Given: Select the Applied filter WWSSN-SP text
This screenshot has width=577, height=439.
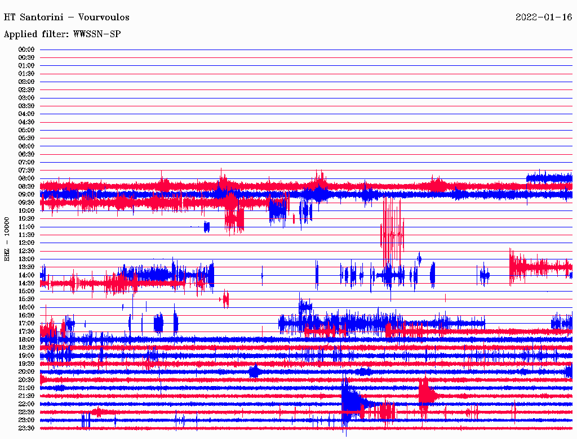Looking at the screenshot, I should (x=62, y=34).
